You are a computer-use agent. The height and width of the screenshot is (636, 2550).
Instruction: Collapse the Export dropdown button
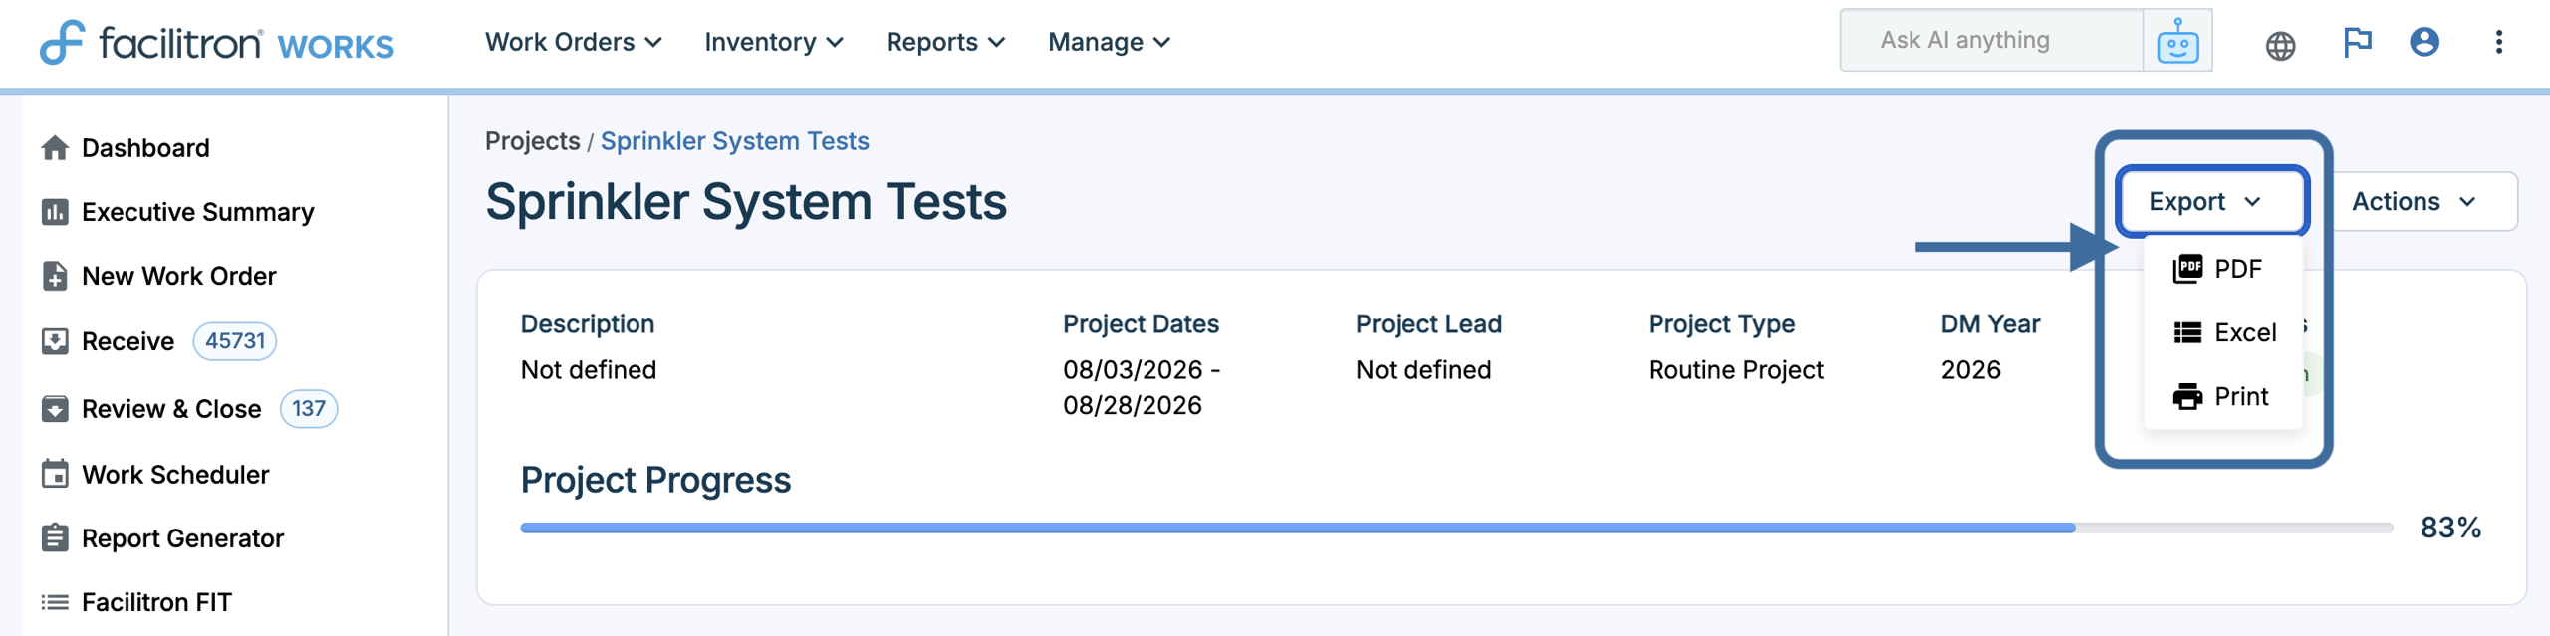click(x=2212, y=202)
